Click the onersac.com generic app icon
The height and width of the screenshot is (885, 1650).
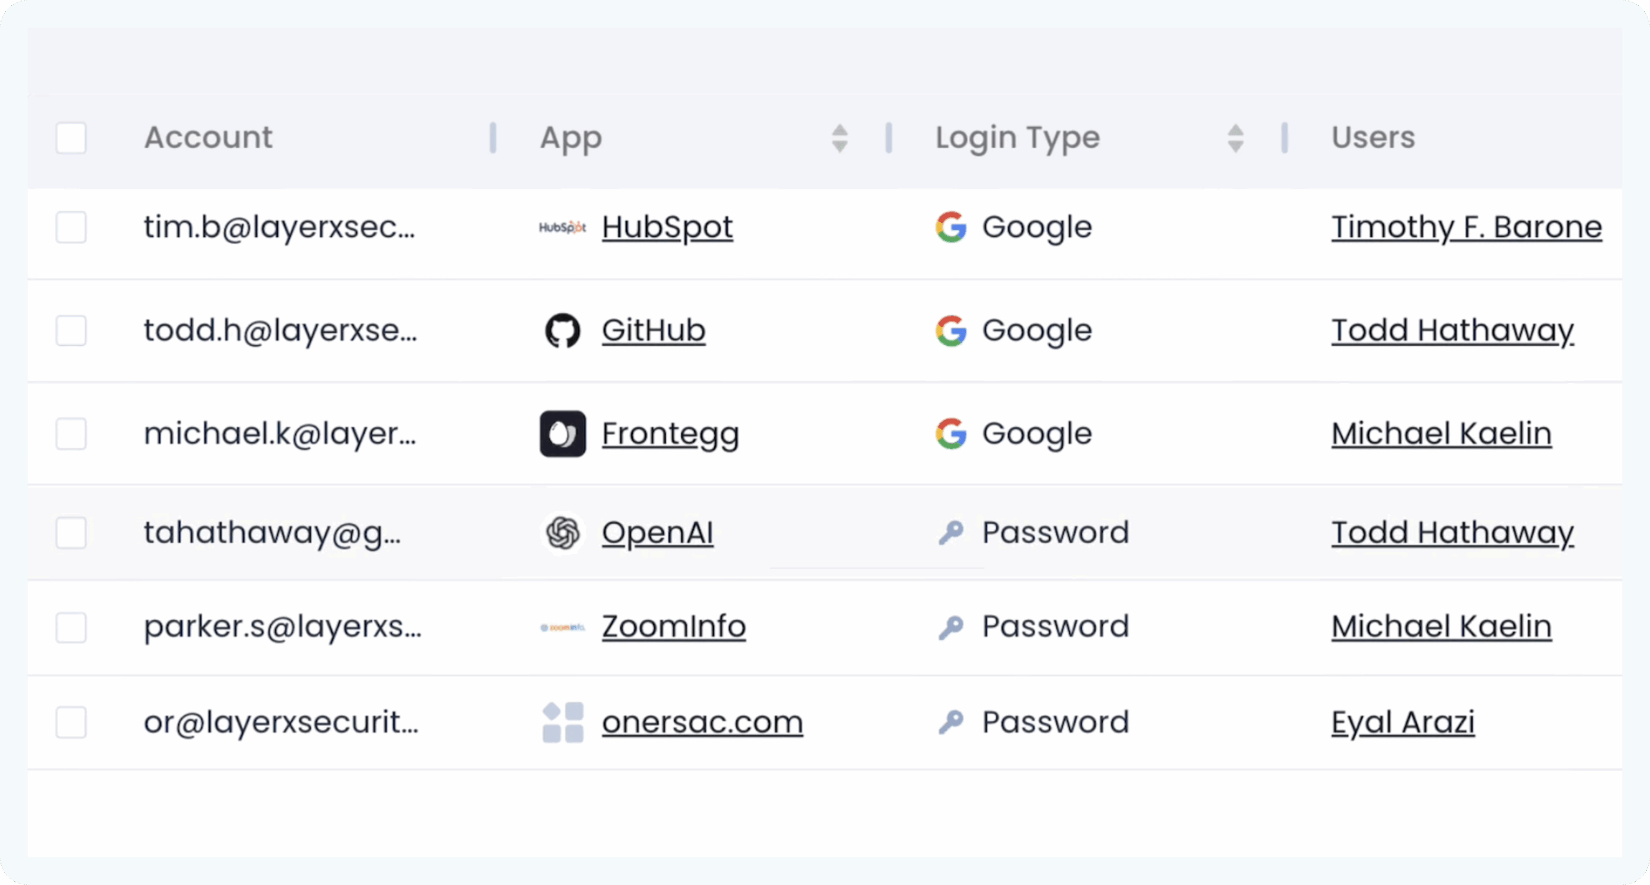(562, 722)
